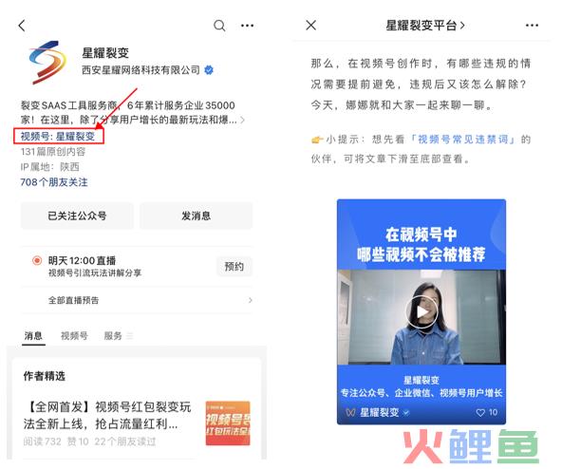Click the 发消息 button
562x469 pixels.
pos(197,216)
